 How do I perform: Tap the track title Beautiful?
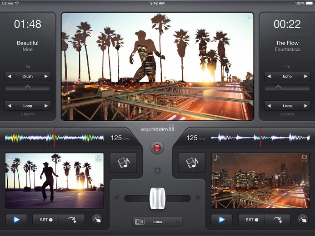[x=28, y=43]
